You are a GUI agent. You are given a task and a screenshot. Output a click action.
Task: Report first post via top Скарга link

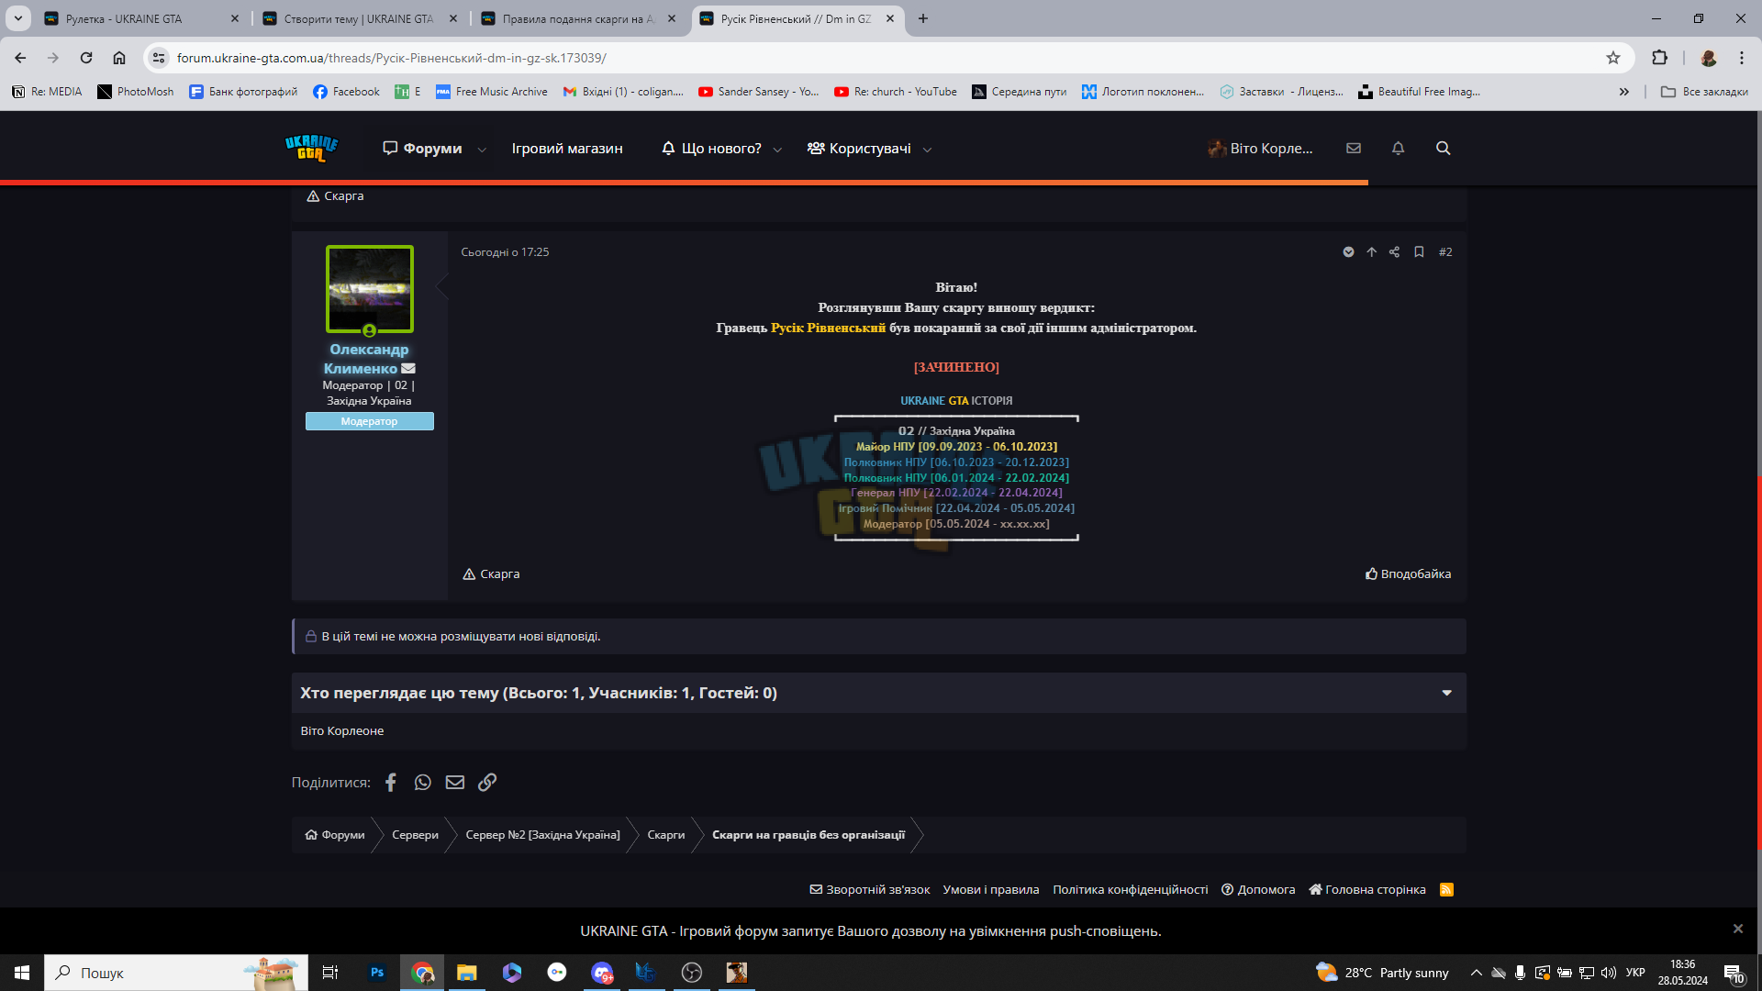click(x=335, y=196)
